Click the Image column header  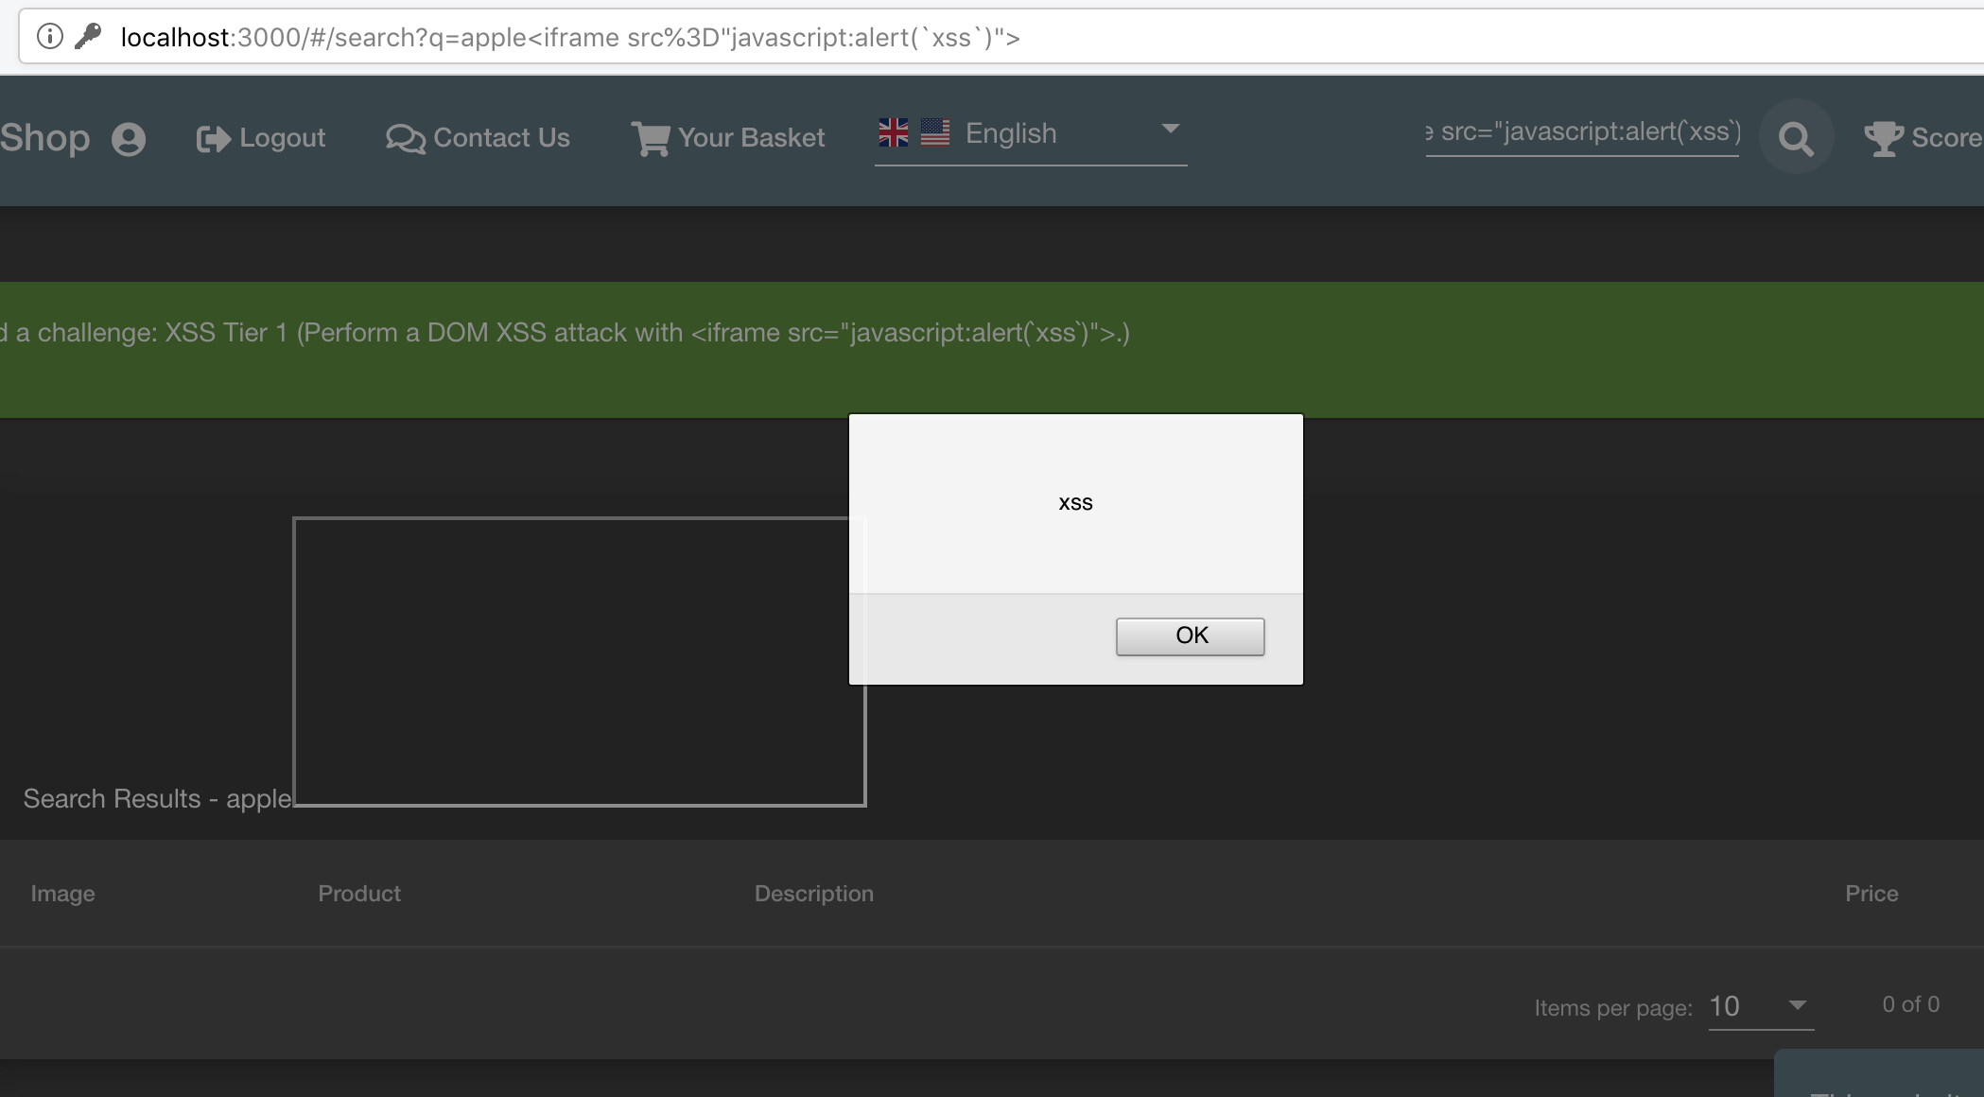pos(62,894)
